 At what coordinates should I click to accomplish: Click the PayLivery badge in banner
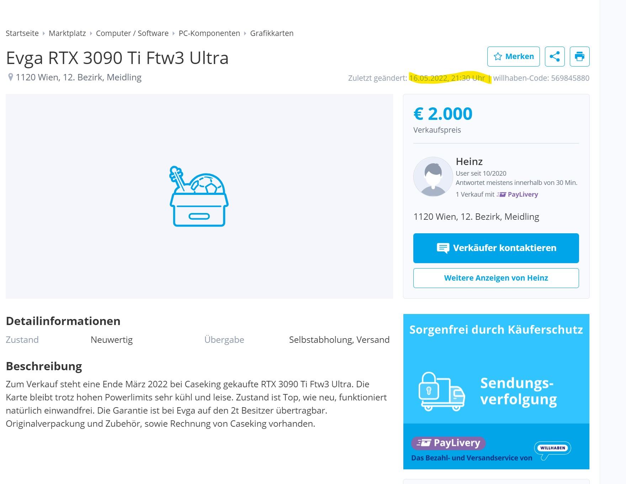pos(449,443)
